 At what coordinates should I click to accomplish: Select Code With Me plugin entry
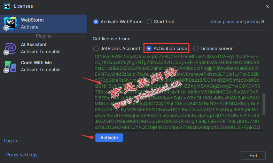[44, 66]
